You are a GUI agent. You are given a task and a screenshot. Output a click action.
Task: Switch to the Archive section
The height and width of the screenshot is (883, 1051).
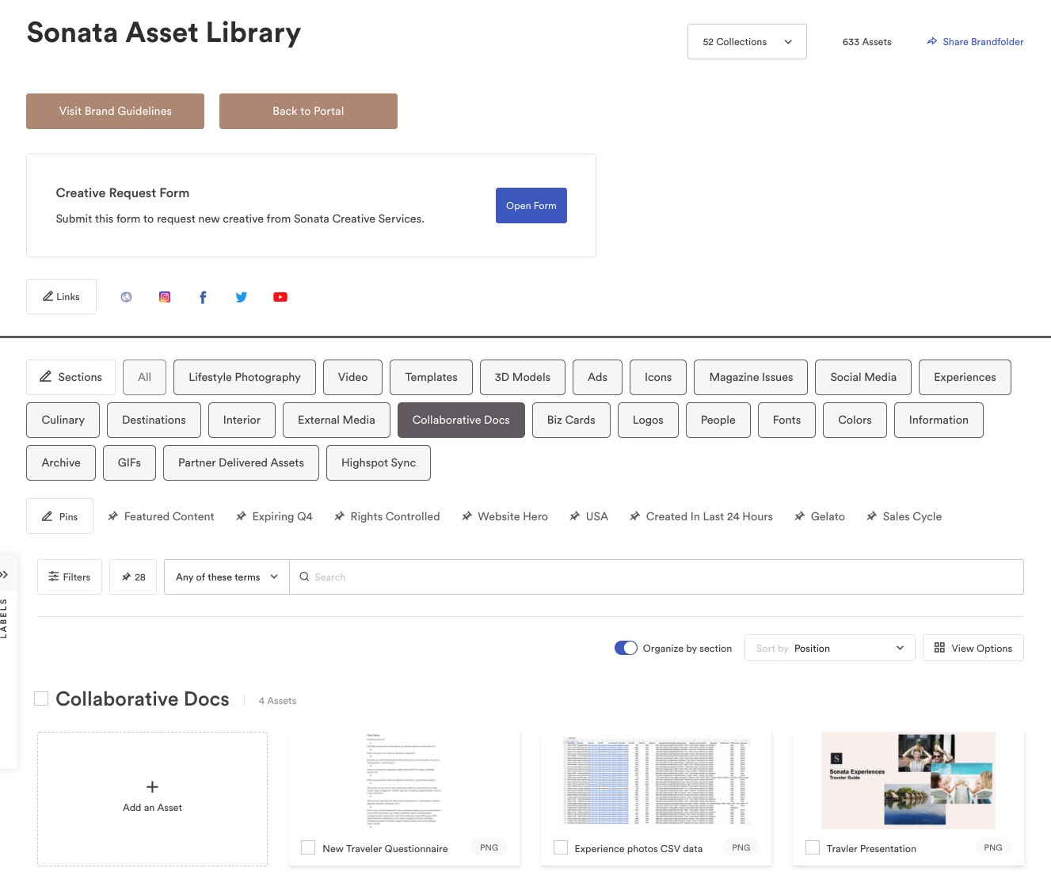(x=61, y=462)
